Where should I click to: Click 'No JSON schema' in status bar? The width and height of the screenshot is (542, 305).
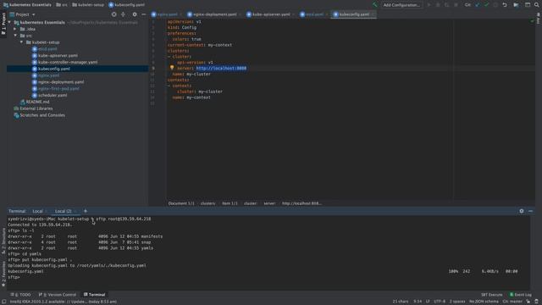pyautogui.click(x=484, y=302)
